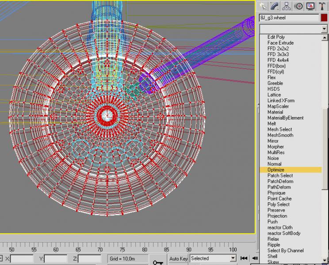Step to the previous frame

[x=255, y=258]
